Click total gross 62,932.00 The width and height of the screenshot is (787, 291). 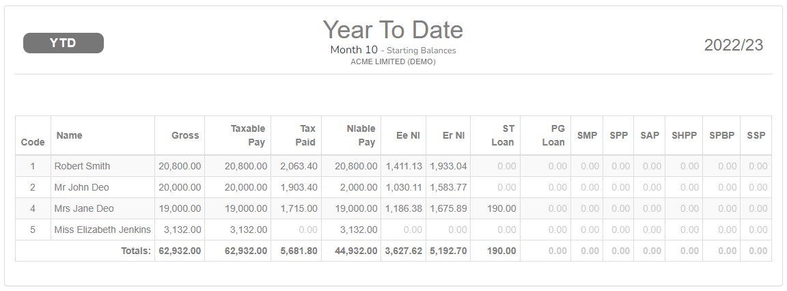click(x=180, y=251)
